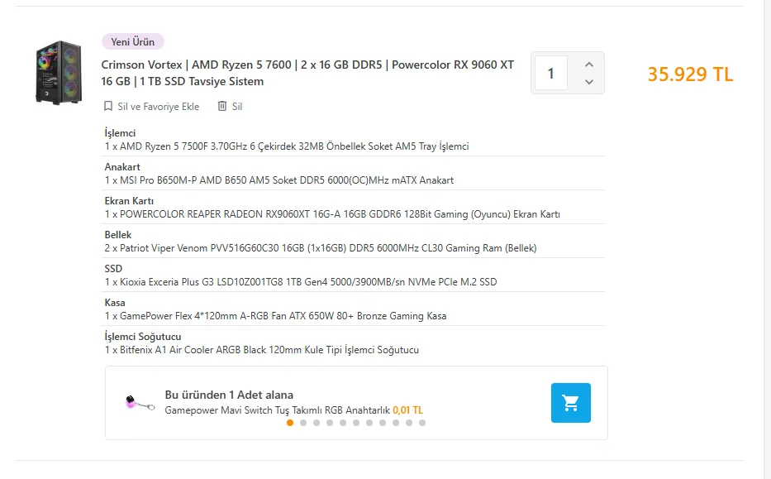Click the GamePower Flex case line
The height and width of the screenshot is (479, 771).
(x=275, y=316)
